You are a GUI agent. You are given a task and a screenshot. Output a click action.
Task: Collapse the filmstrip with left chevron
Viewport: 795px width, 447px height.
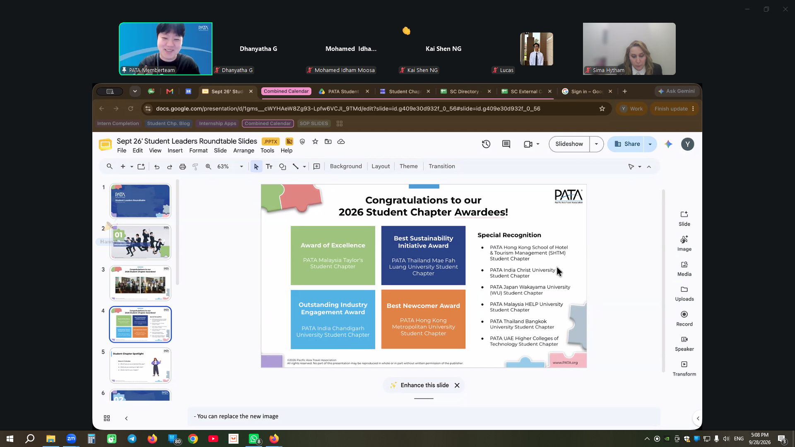point(126,418)
